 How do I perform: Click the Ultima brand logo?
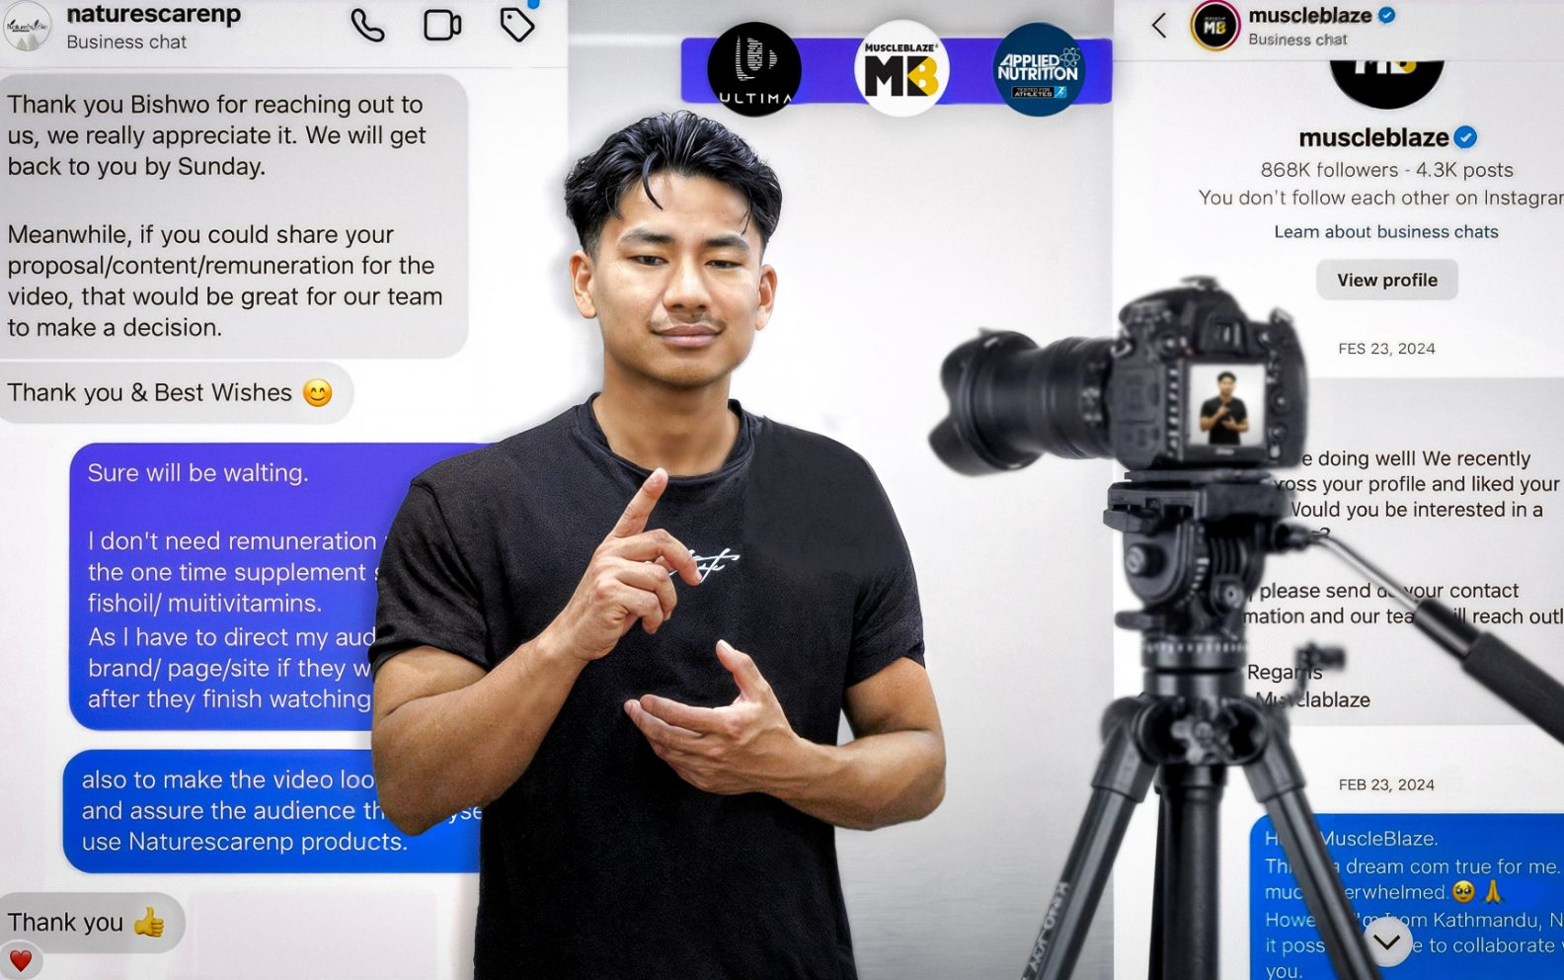754,70
